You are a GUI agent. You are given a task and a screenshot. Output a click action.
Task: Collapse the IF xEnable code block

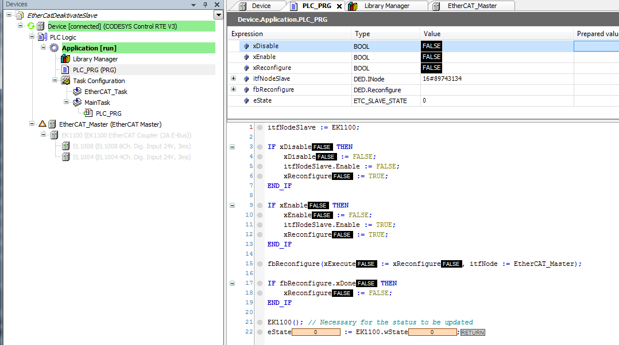tap(232, 205)
